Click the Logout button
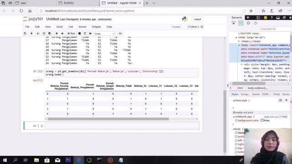 click(x=197, y=19)
